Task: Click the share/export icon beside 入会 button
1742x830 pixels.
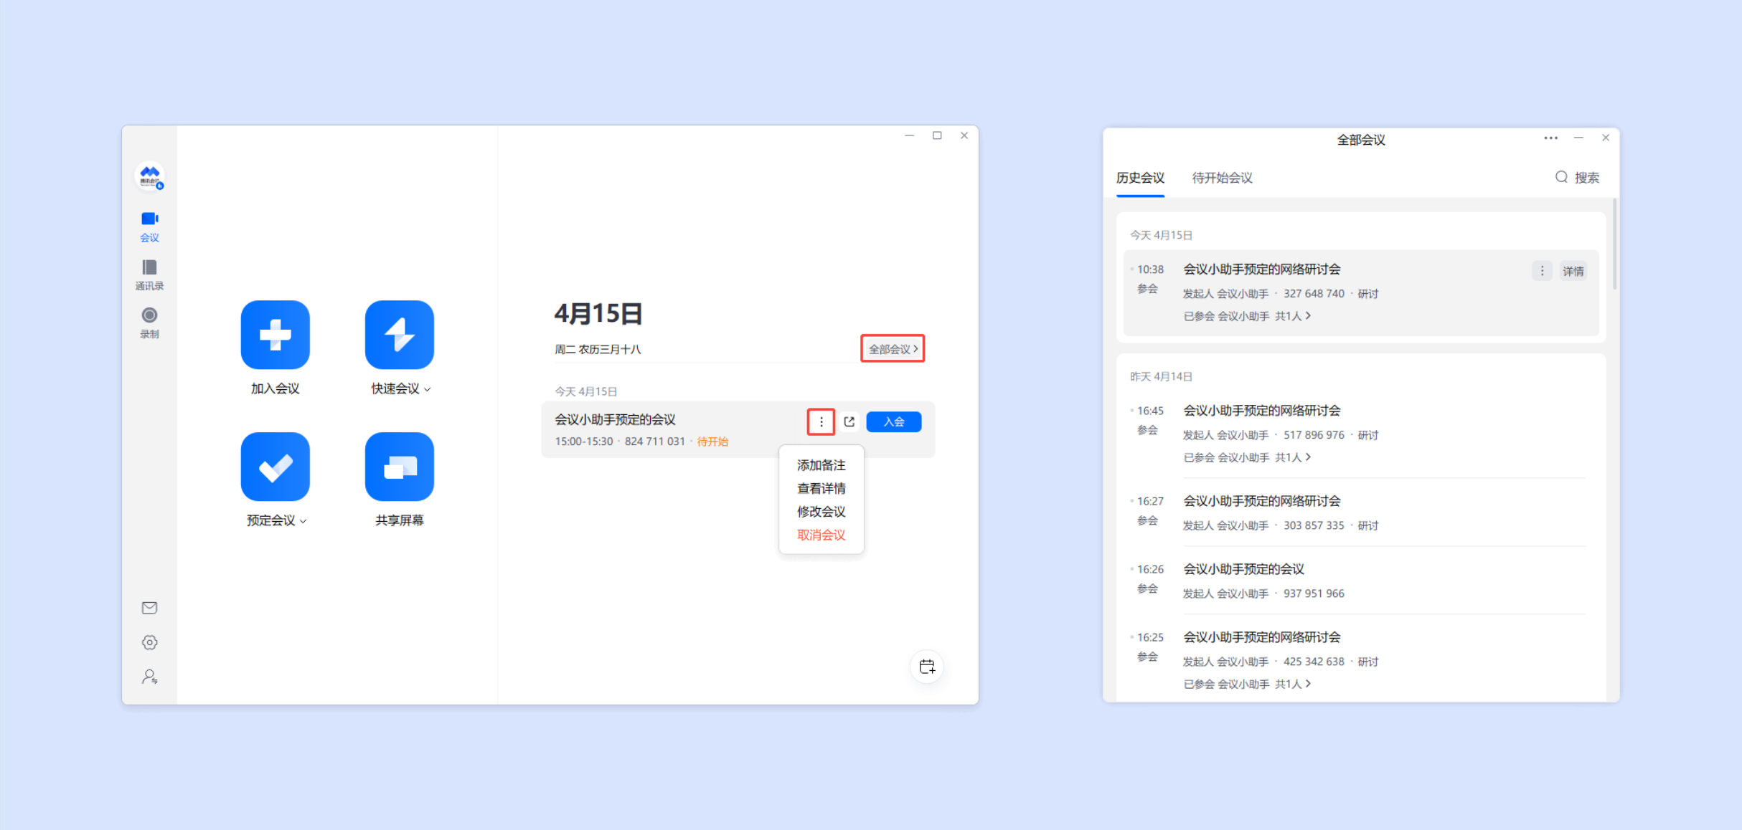Action: [849, 421]
